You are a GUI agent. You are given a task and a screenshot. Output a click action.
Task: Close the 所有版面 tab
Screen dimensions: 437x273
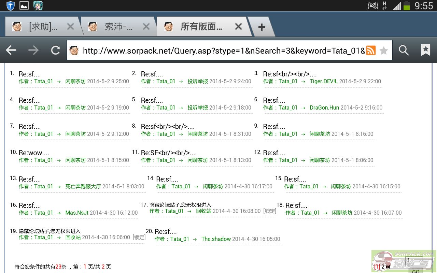(x=238, y=27)
